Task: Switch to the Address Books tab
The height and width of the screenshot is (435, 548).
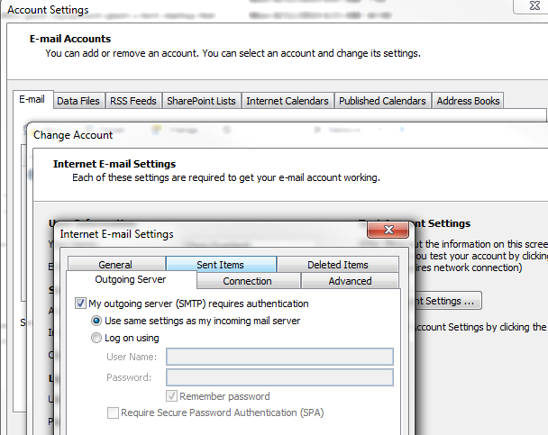Action: pos(468,101)
